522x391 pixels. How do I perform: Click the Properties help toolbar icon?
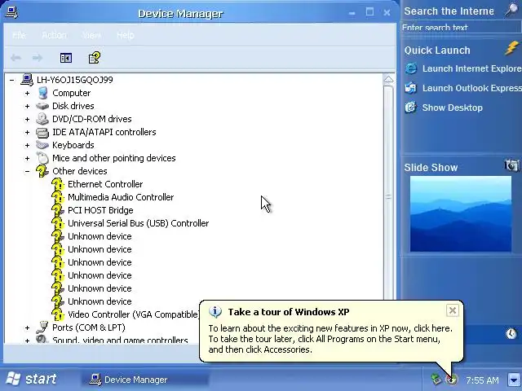click(95, 58)
